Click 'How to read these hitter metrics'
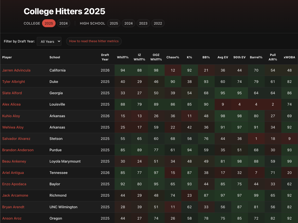 pyautogui.click(x=94, y=41)
